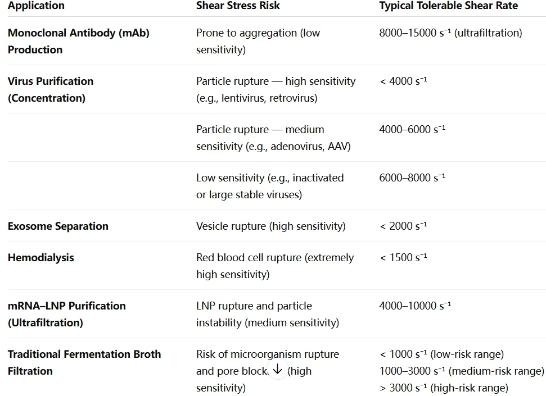Select the Exosome Separation row label
The image size is (546, 396).
(58, 226)
